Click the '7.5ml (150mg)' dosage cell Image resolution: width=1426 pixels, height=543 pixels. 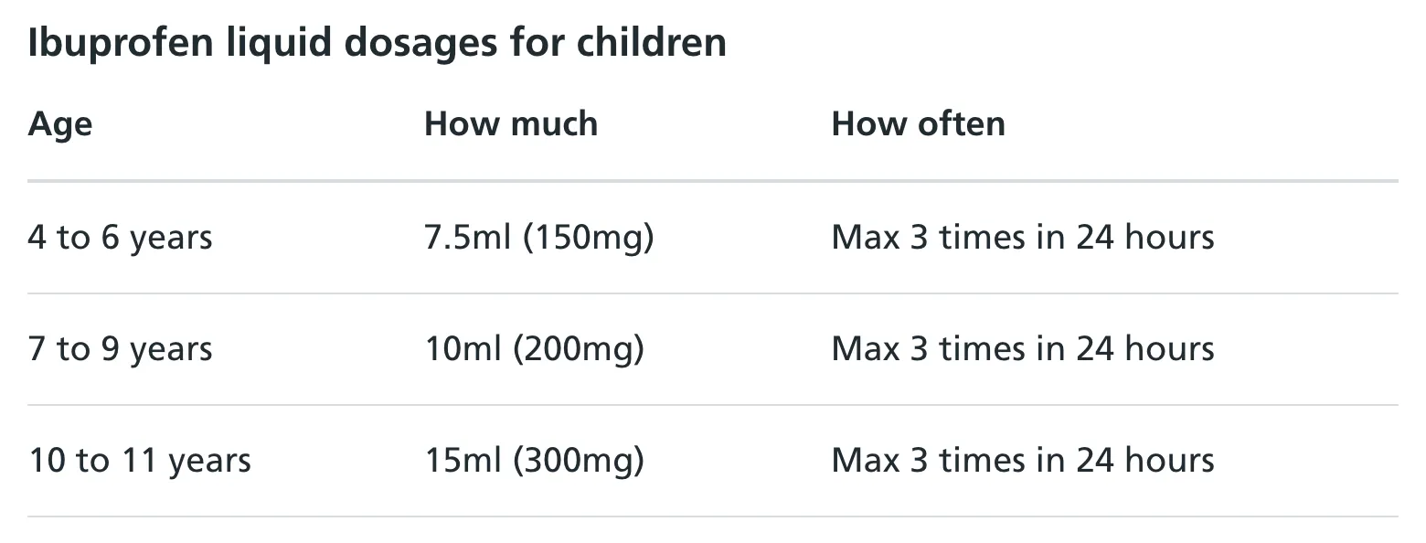tap(538, 238)
